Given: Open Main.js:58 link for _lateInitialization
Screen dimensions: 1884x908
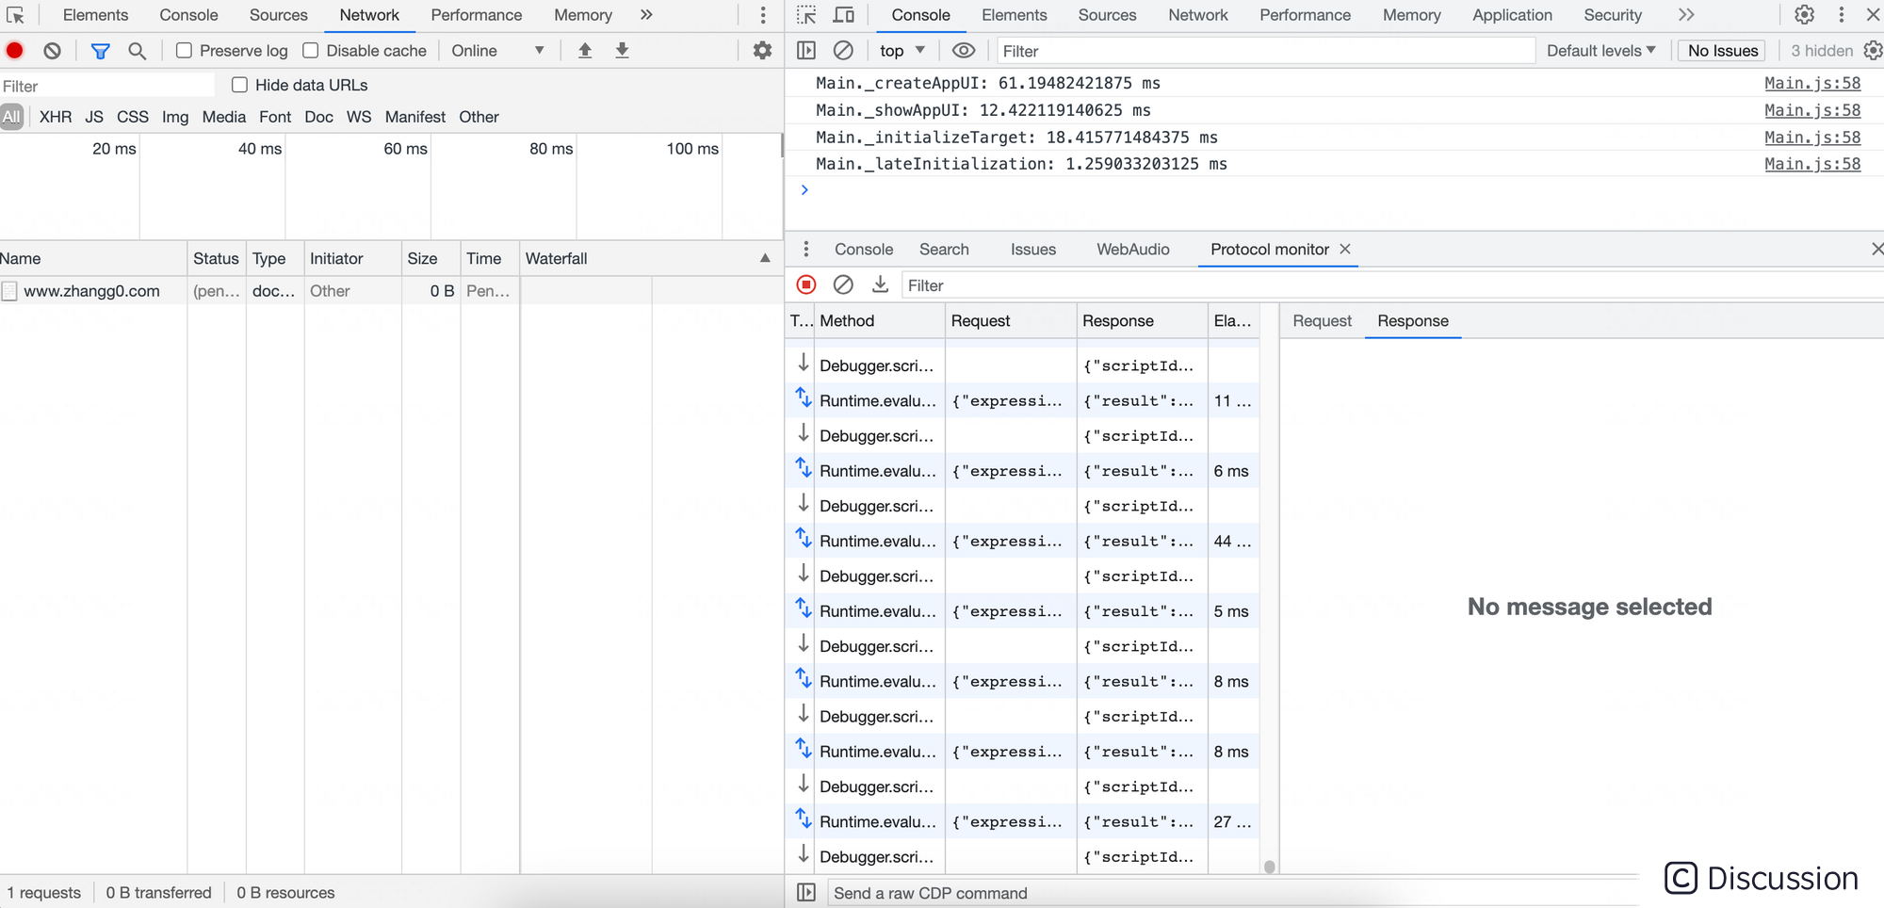Looking at the screenshot, I should coord(1812,164).
